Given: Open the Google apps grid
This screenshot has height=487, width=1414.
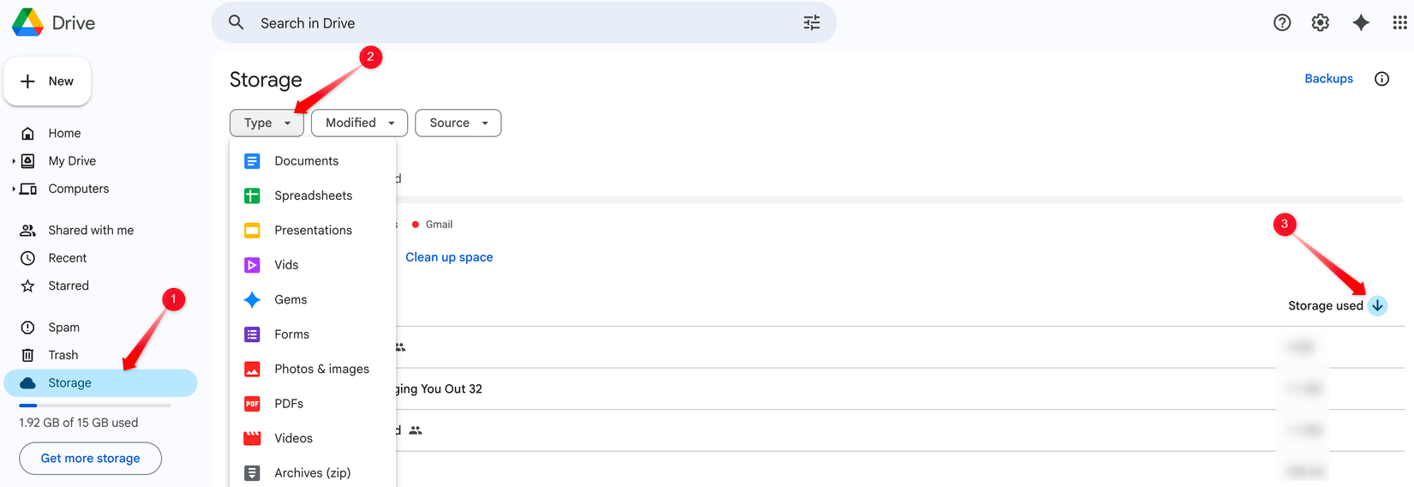Looking at the screenshot, I should click(1399, 23).
